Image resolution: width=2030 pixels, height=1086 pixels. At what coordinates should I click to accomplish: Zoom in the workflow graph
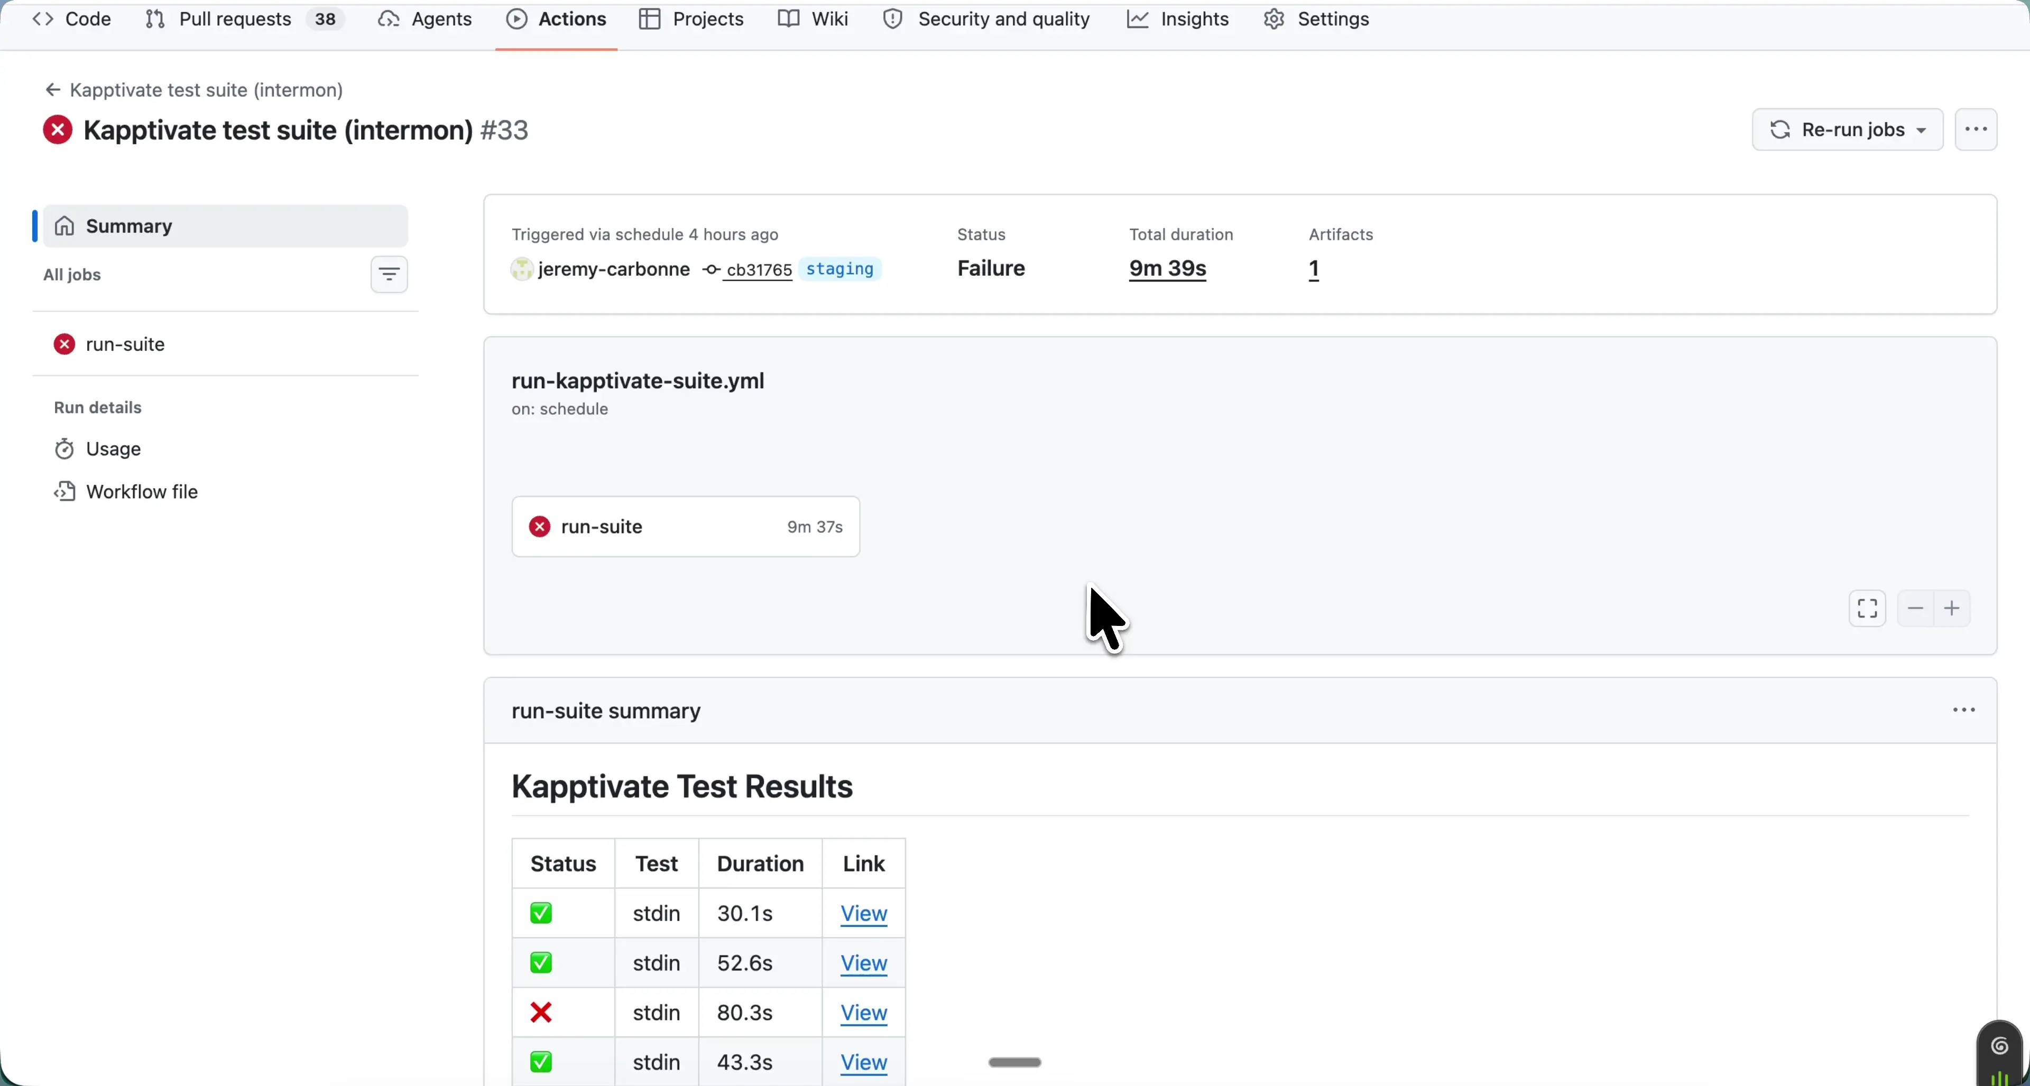tap(1952, 608)
